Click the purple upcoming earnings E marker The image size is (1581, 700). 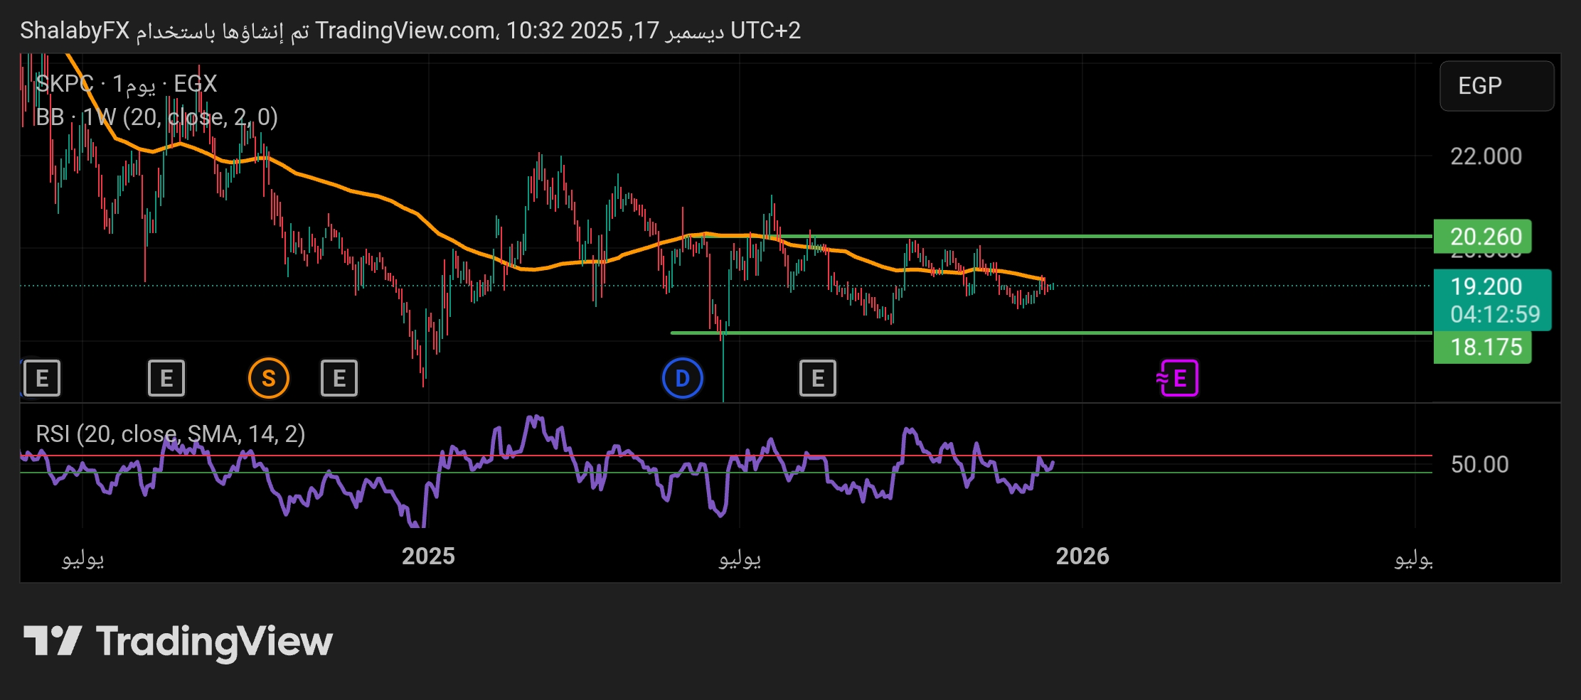click(1178, 378)
